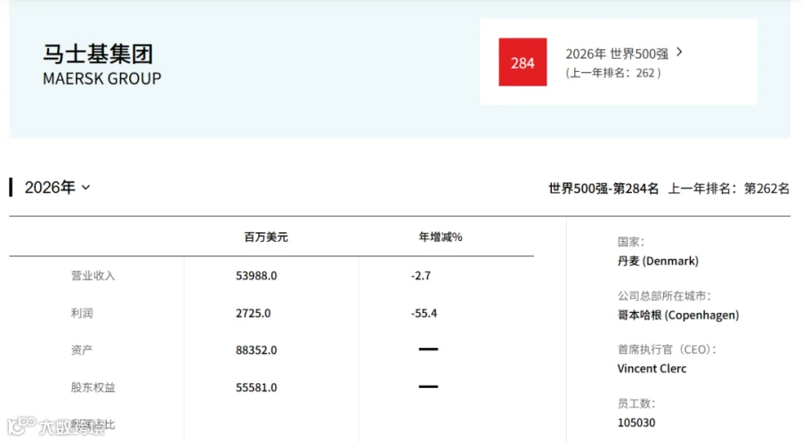Click the 世界500强-第284名 summary text

603,189
